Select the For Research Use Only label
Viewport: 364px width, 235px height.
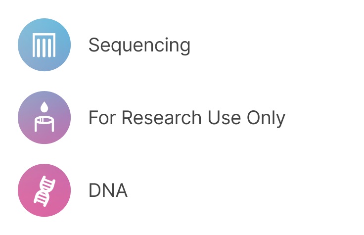pos(187,118)
